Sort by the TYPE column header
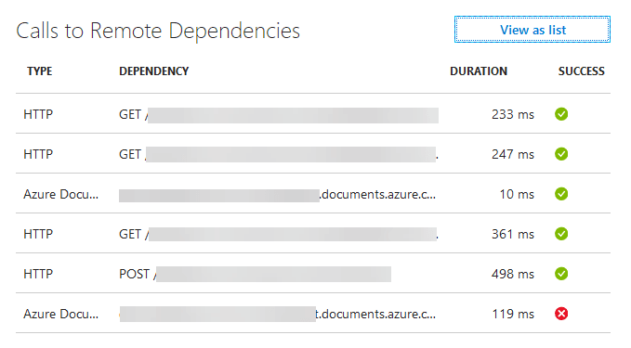This screenshot has width=631, height=348. pos(39,71)
